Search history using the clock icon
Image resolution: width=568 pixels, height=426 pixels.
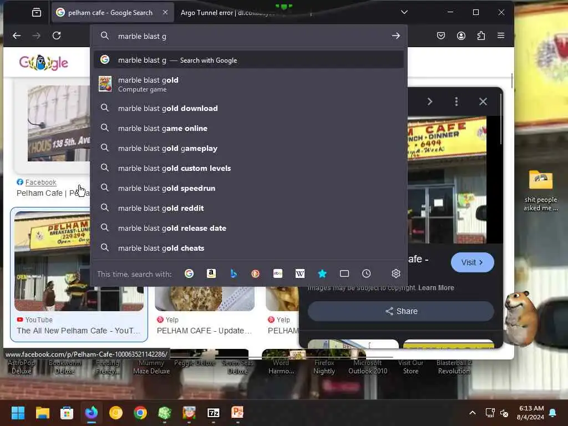[x=366, y=273]
